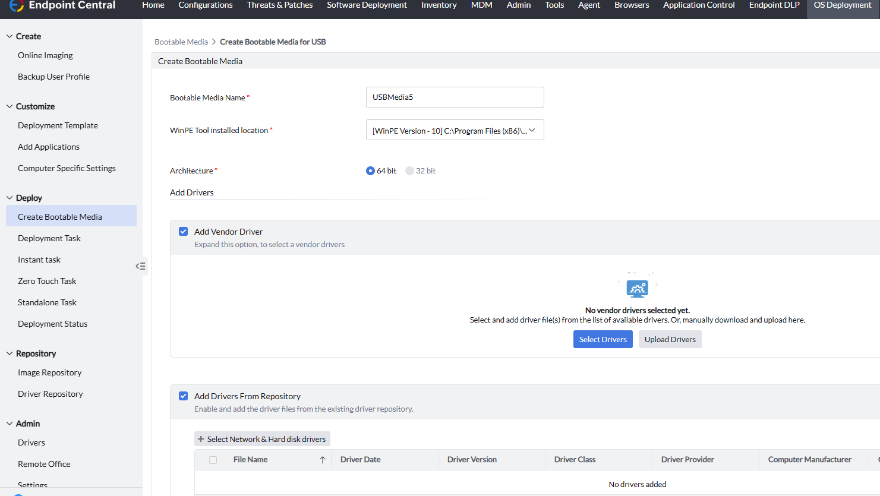Click the Driver Class column header
Viewport: 880px width, 496px height.
point(575,460)
